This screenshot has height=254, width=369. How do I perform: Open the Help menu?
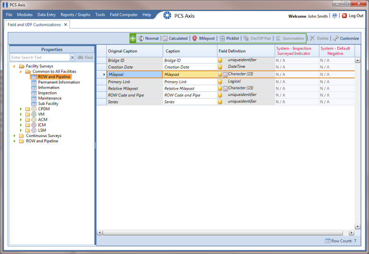tap(147, 14)
